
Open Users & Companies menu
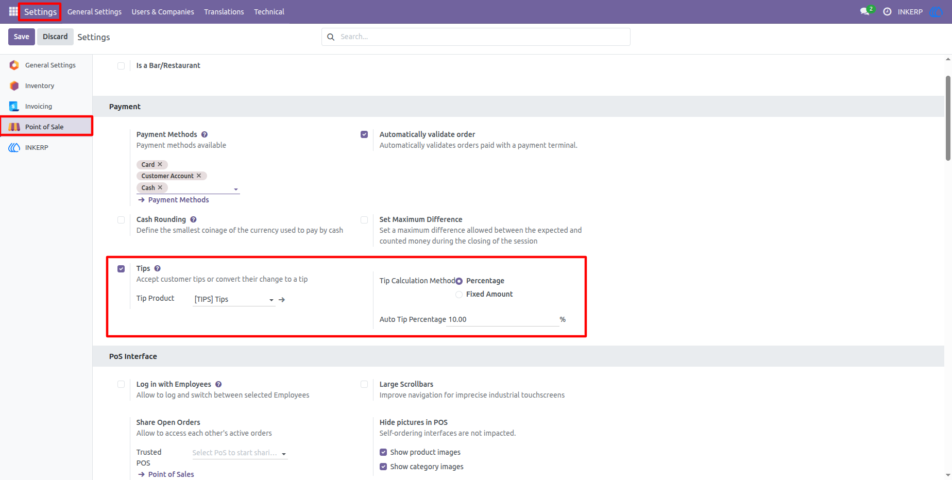[163, 11]
